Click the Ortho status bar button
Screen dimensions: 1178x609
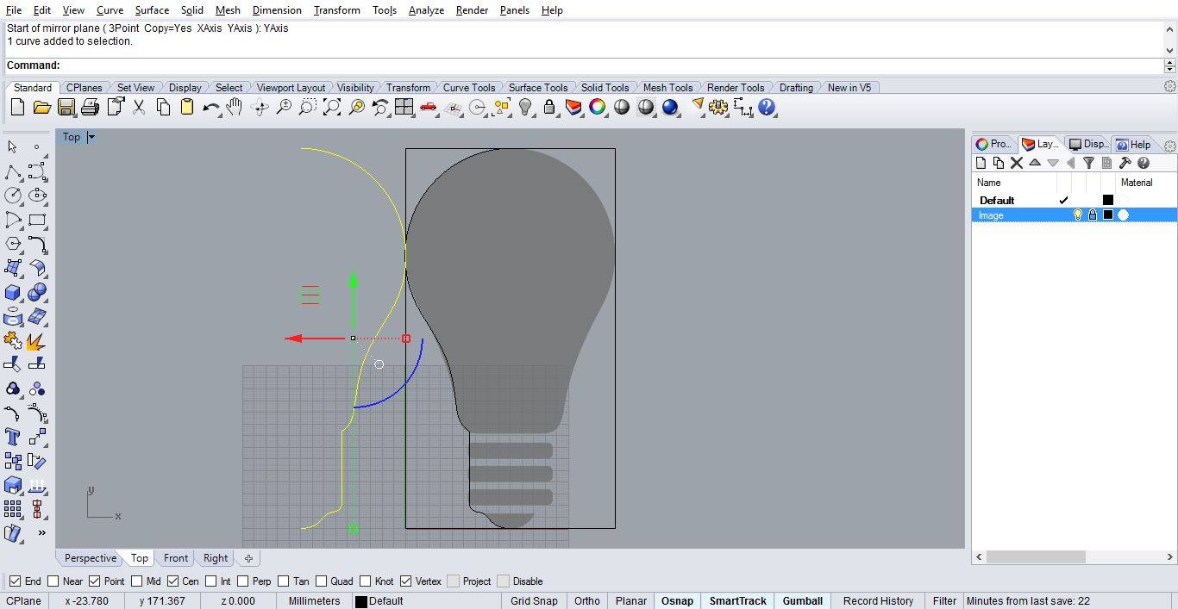point(586,601)
